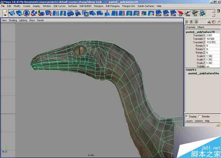This screenshot has height=158, width=221.
Task: Open the Edit Curves menu
Action: [x=59, y=6]
